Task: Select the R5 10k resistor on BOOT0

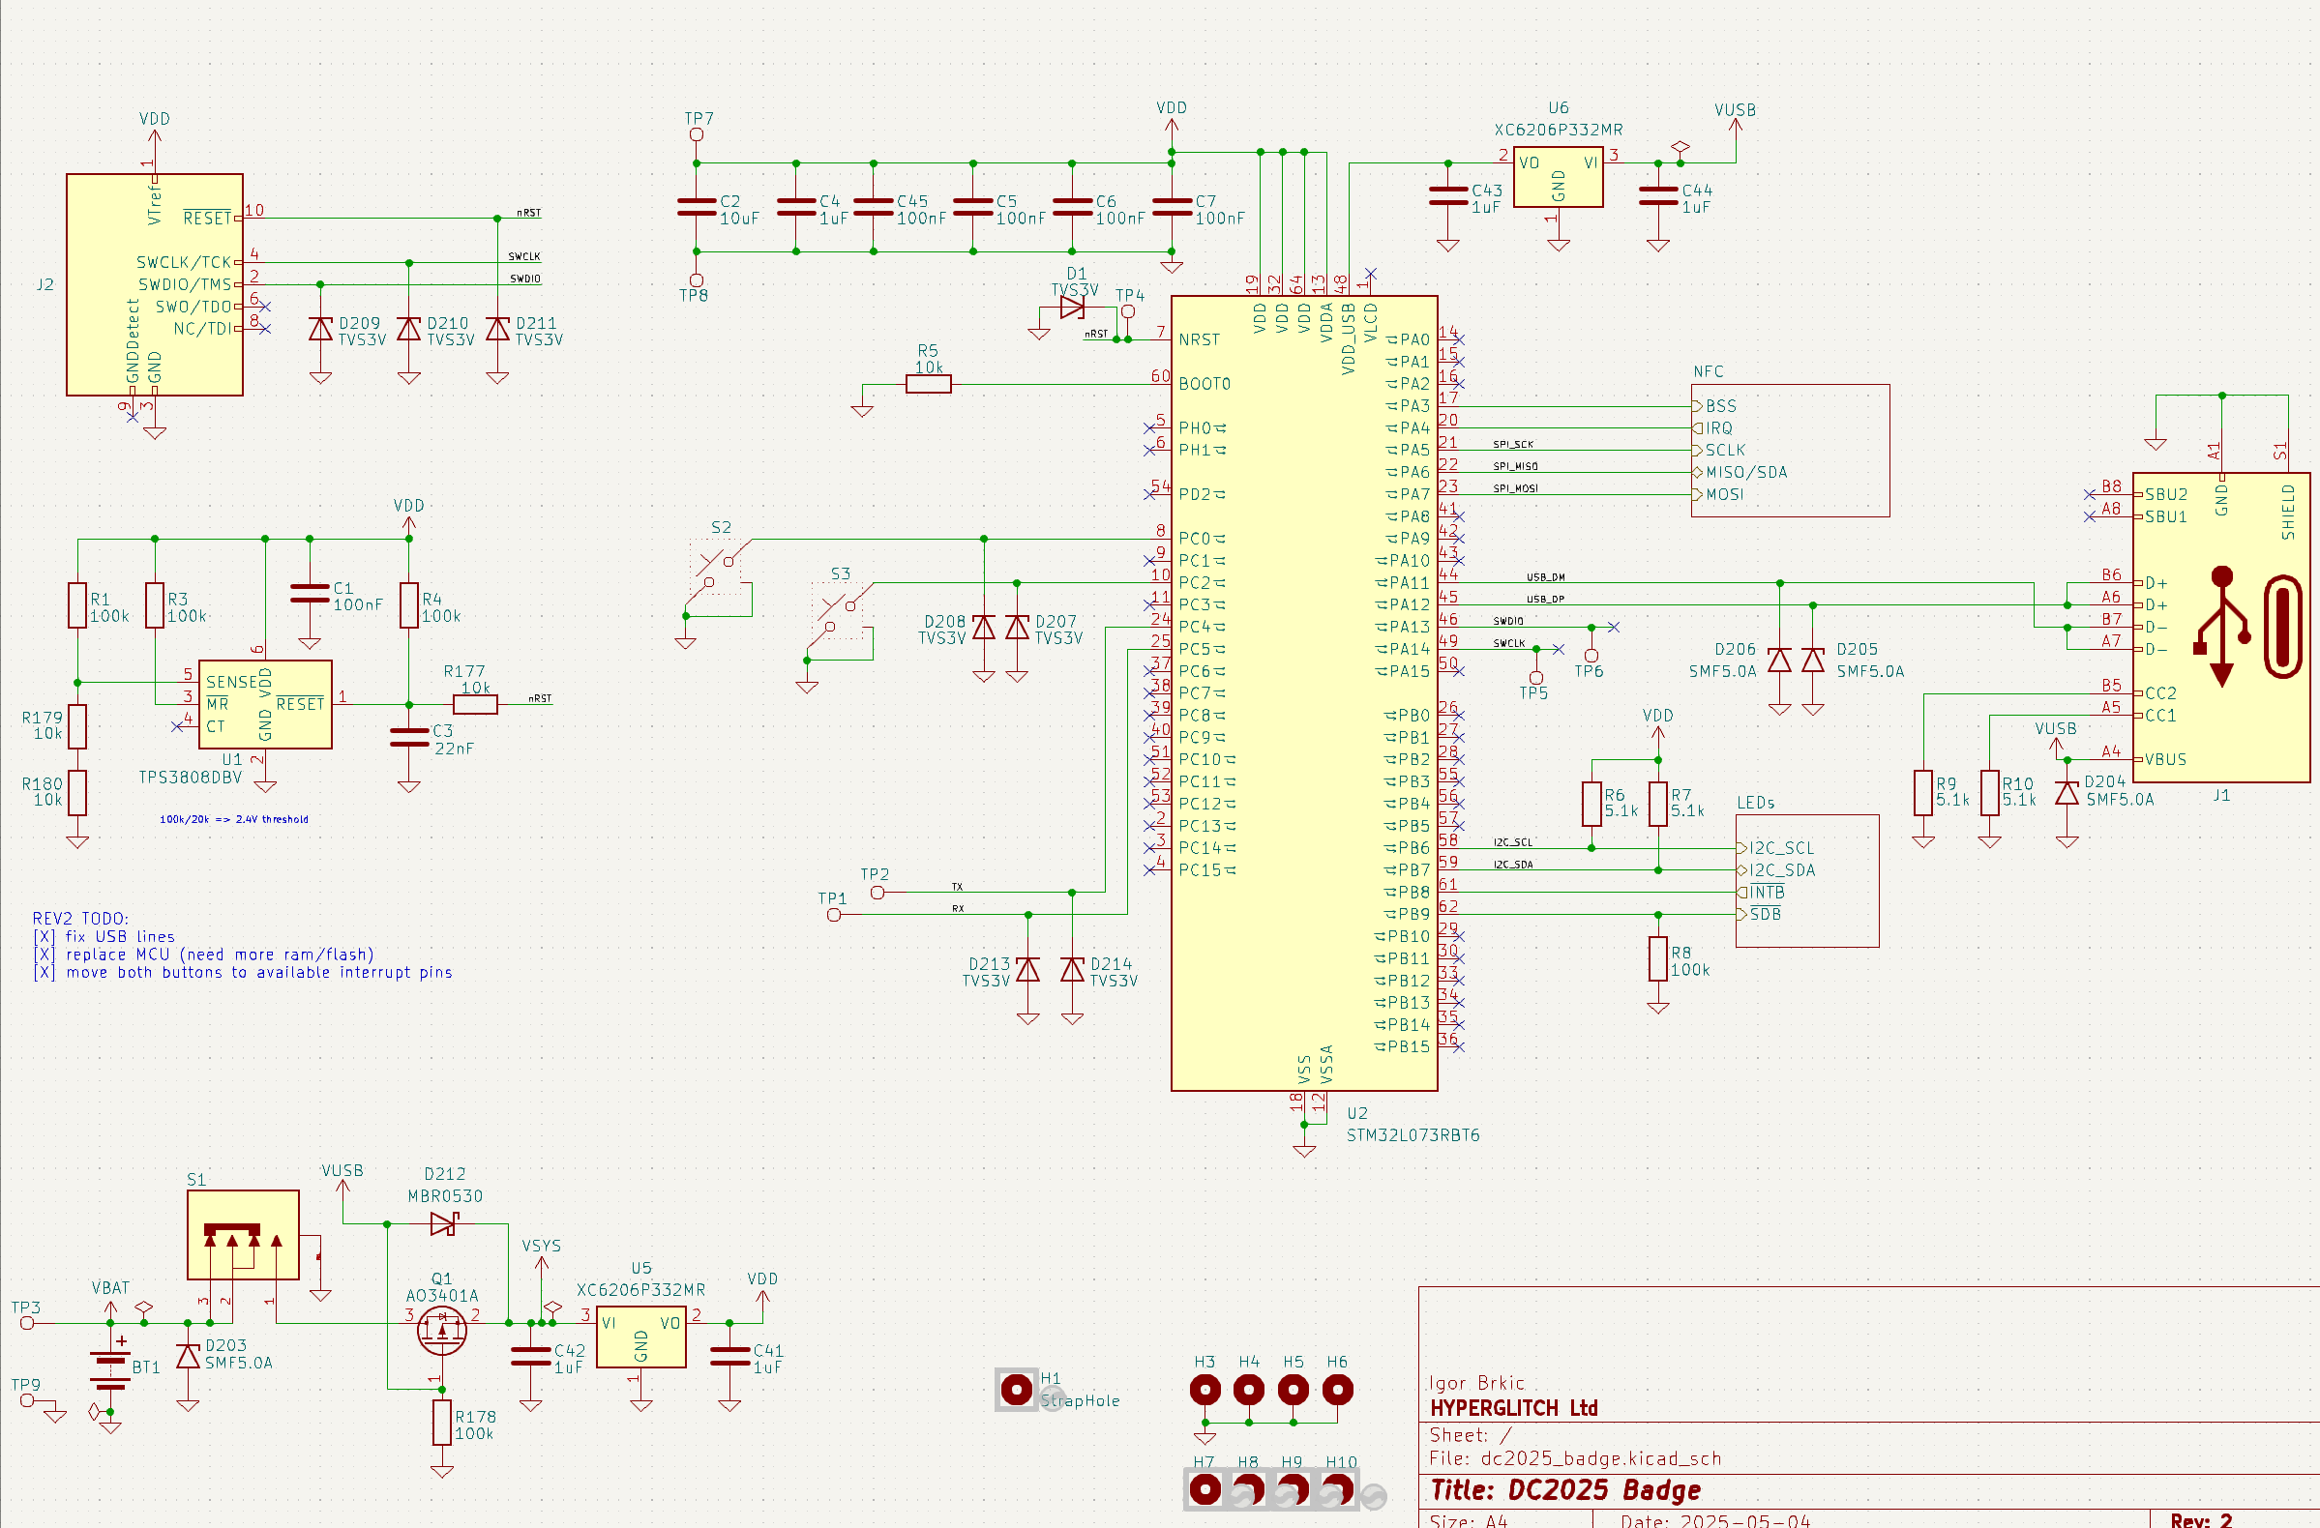Action: point(928,384)
